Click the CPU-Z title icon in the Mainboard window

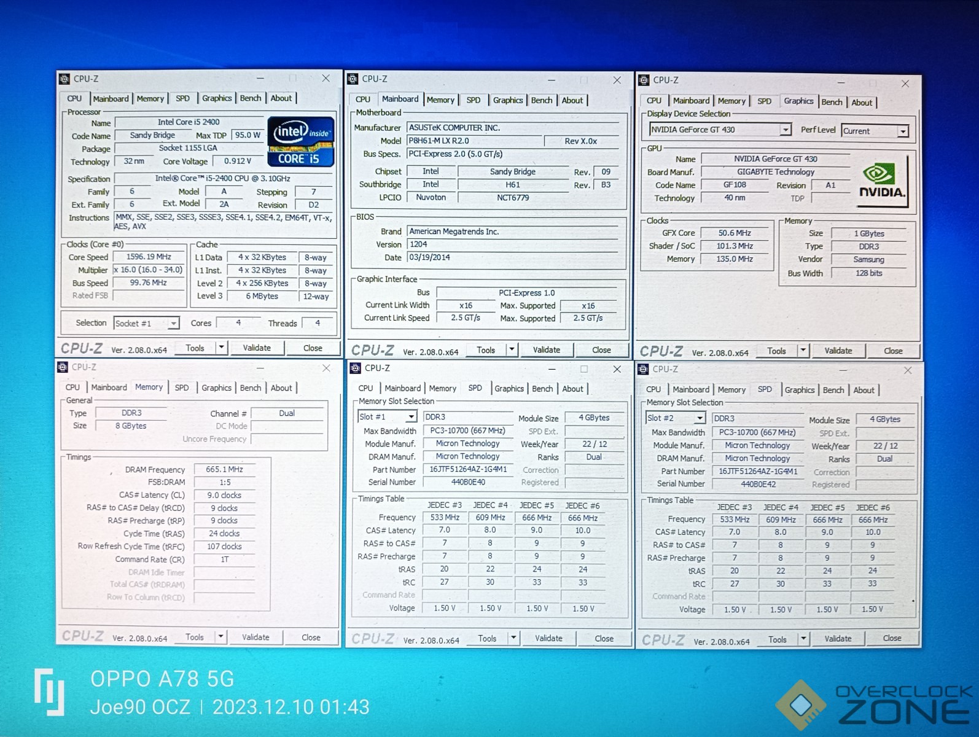[x=353, y=79]
